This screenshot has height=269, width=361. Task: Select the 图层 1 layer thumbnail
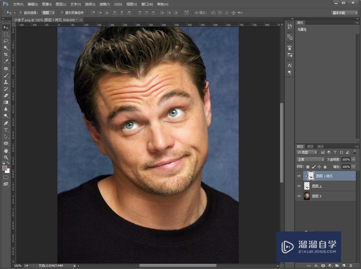tap(307, 186)
